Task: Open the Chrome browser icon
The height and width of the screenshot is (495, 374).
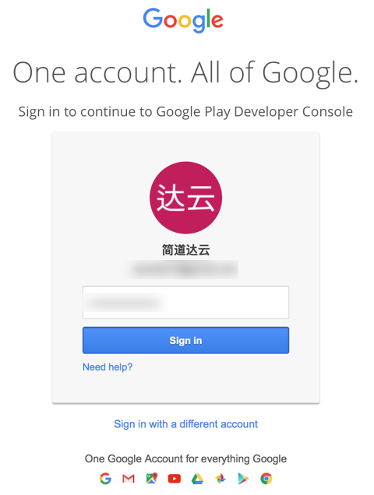Action: click(x=266, y=479)
